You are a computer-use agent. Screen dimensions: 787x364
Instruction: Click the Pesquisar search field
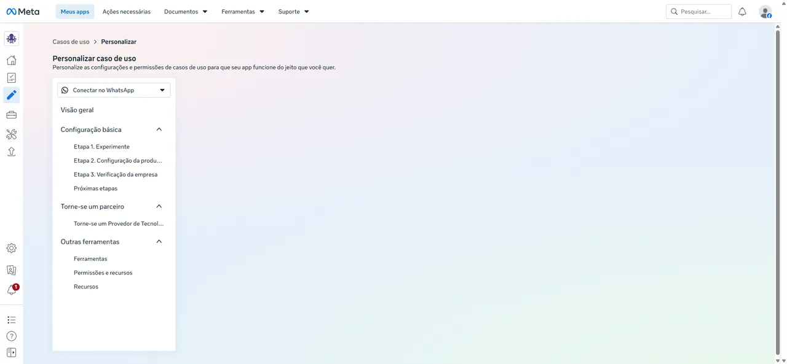coord(698,12)
